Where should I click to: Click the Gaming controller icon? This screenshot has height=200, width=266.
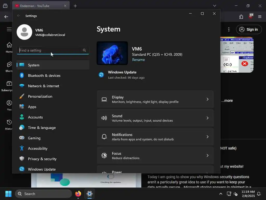[x=22, y=137]
